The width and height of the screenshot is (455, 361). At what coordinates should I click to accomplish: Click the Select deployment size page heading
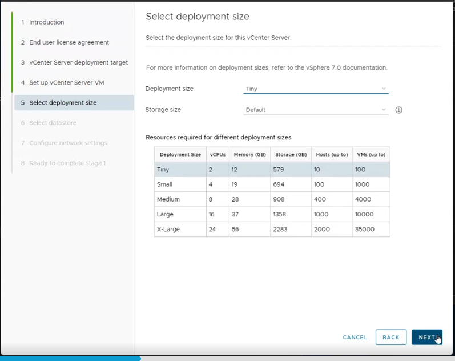tap(198, 17)
